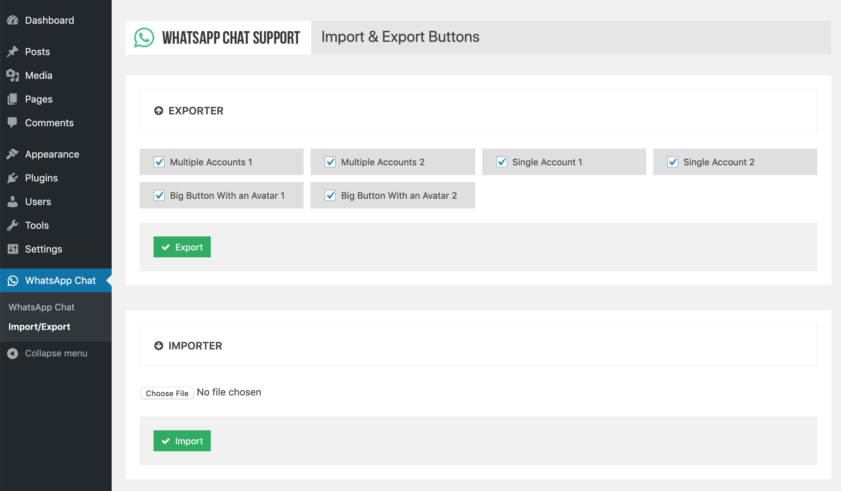Click the Pages stacked-sheets icon
Viewport: 841px width, 491px height.
point(13,99)
